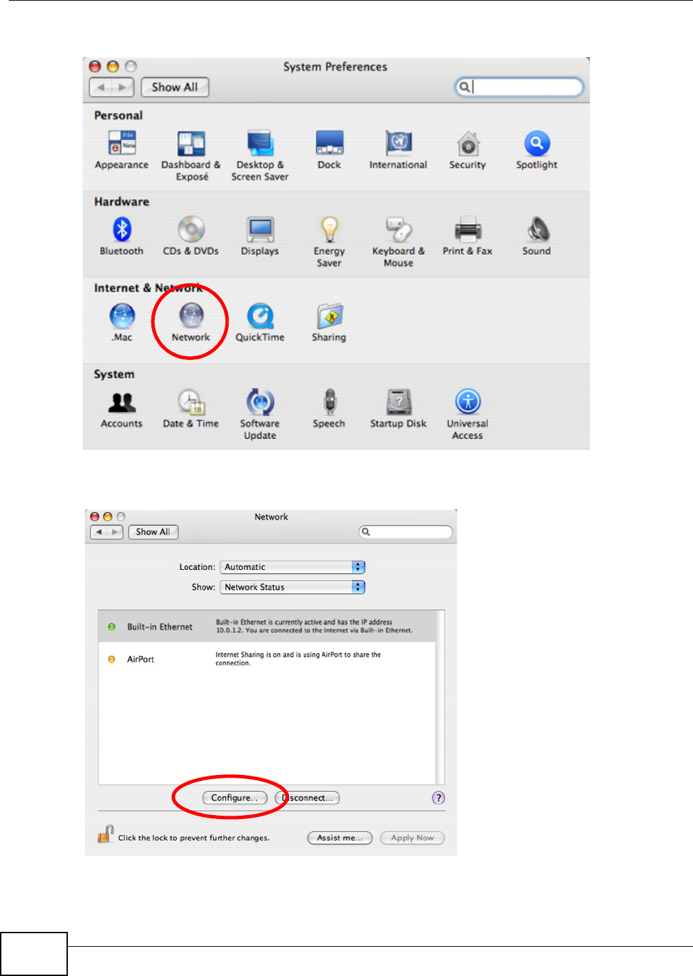The width and height of the screenshot is (693, 976).
Task: Open Spotlight preferences
Action: 536,150
